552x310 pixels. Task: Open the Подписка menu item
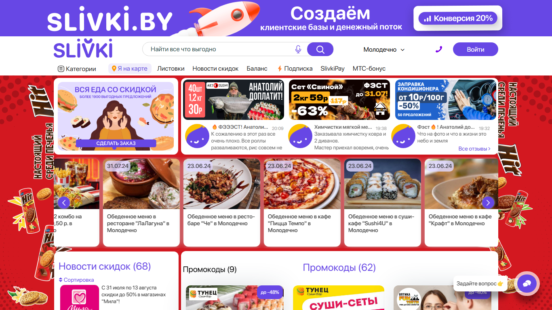[295, 69]
